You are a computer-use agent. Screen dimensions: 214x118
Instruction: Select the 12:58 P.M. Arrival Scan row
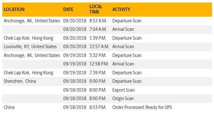pos(107,64)
